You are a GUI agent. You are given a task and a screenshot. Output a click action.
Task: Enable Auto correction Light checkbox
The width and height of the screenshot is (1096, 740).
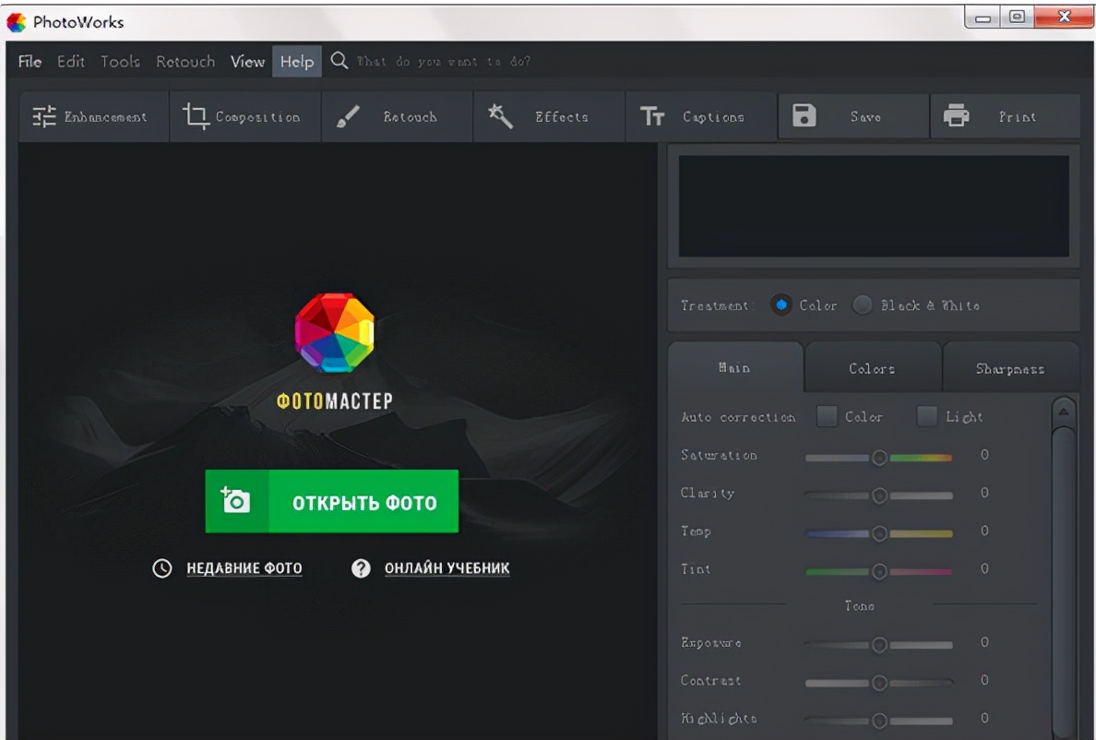pos(927,416)
